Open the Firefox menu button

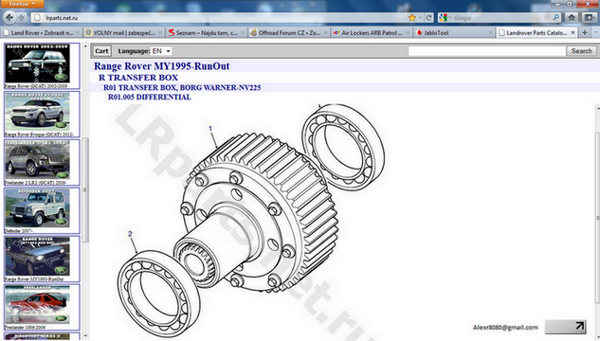(x=22, y=4)
